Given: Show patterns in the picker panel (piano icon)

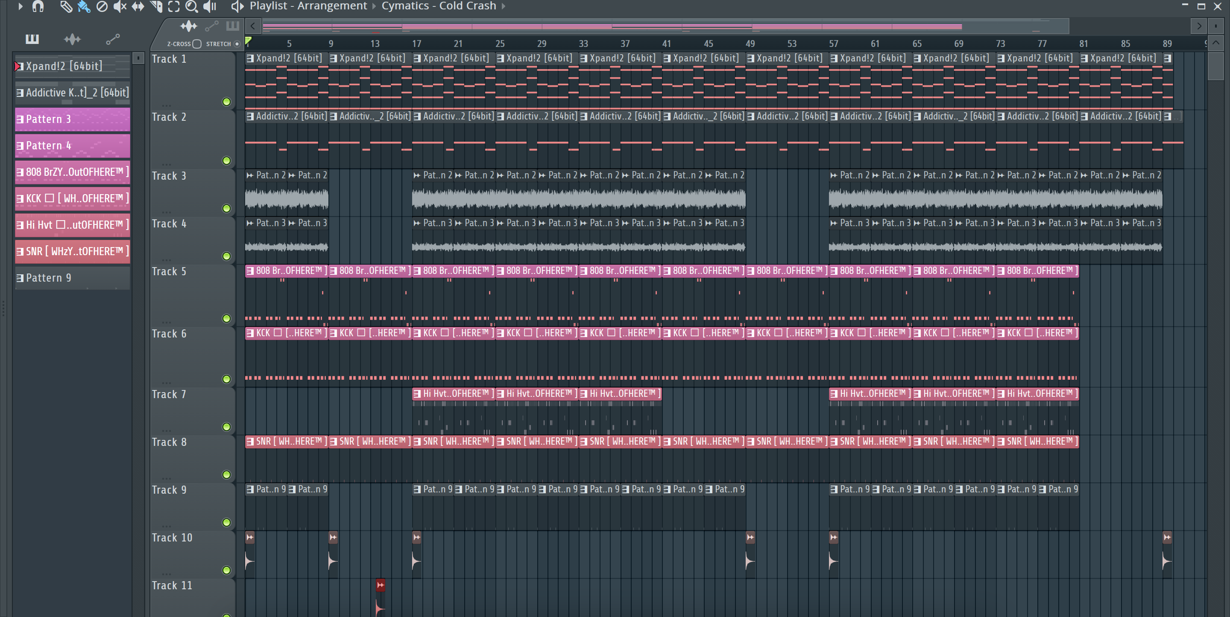Looking at the screenshot, I should (32, 39).
